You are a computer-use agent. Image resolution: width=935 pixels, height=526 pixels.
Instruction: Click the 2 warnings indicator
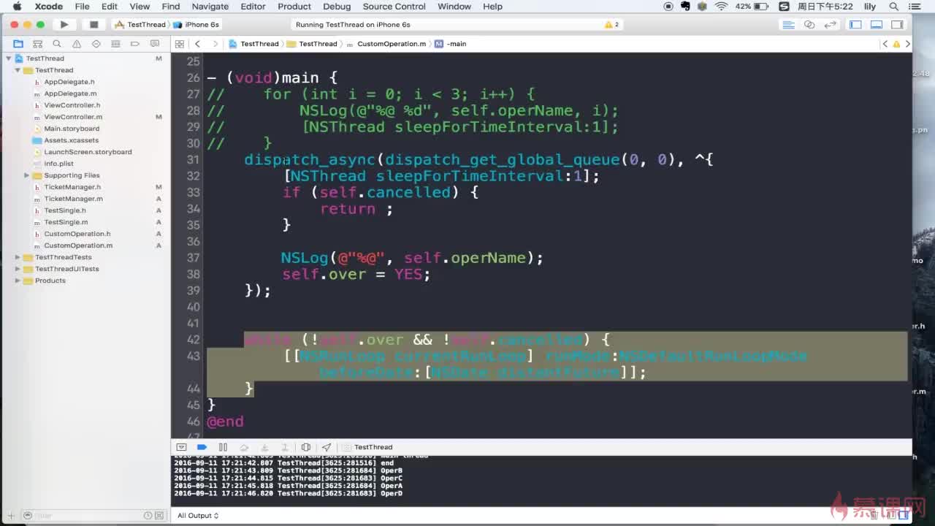click(612, 24)
